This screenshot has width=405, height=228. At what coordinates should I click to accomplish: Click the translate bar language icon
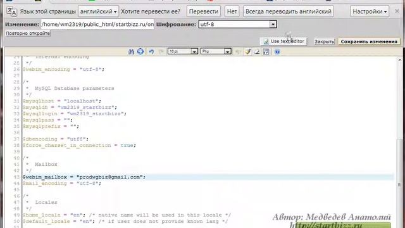11,11
